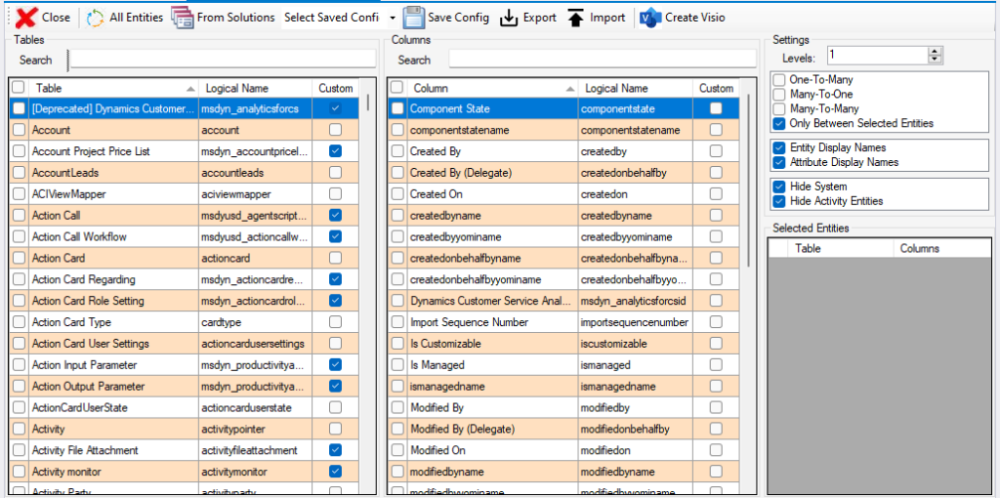
Task: Select the Action Input Parameter row
Action: point(185,365)
